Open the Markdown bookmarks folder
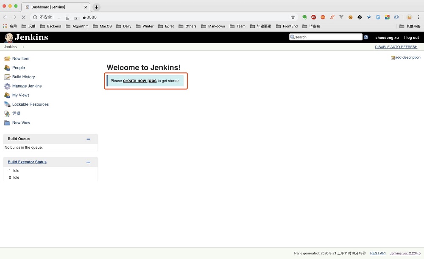Image resolution: width=424 pixels, height=259 pixels. (213, 26)
